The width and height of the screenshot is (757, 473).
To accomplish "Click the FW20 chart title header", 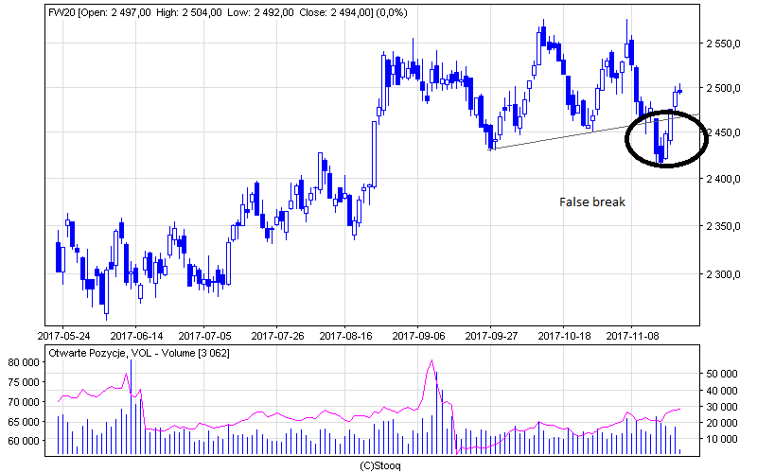I will [228, 12].
